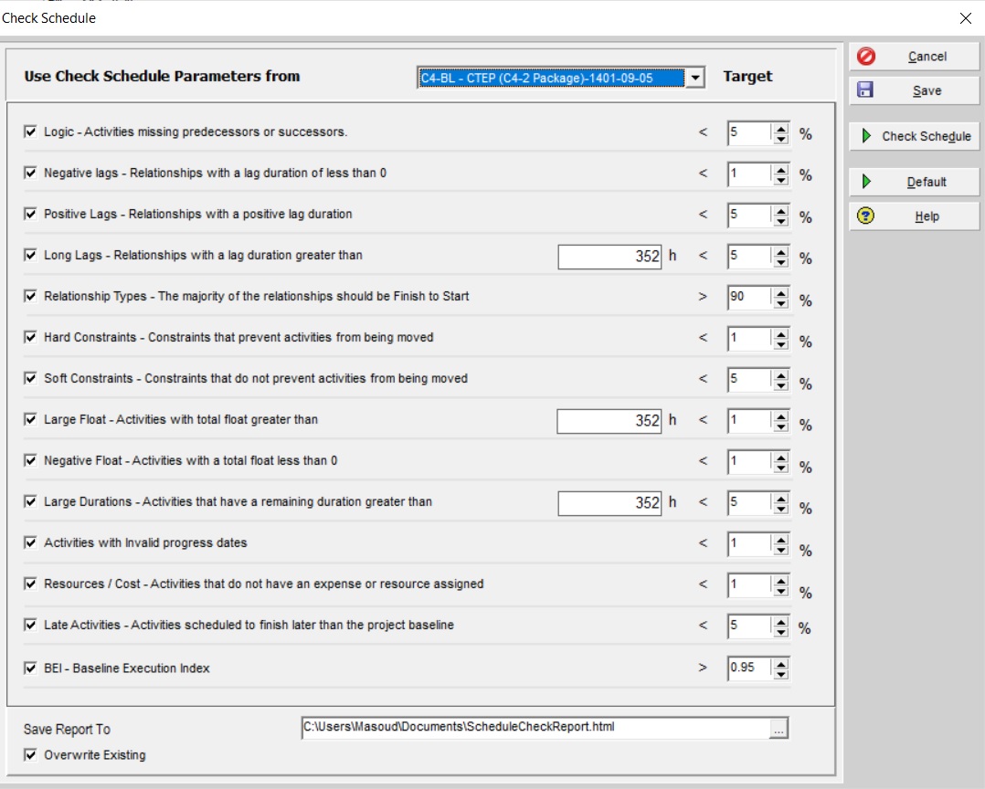Toggle Resources / Cost checkbox
The width and height of the screenshot is (985, 789).
(x=30, y=584)
